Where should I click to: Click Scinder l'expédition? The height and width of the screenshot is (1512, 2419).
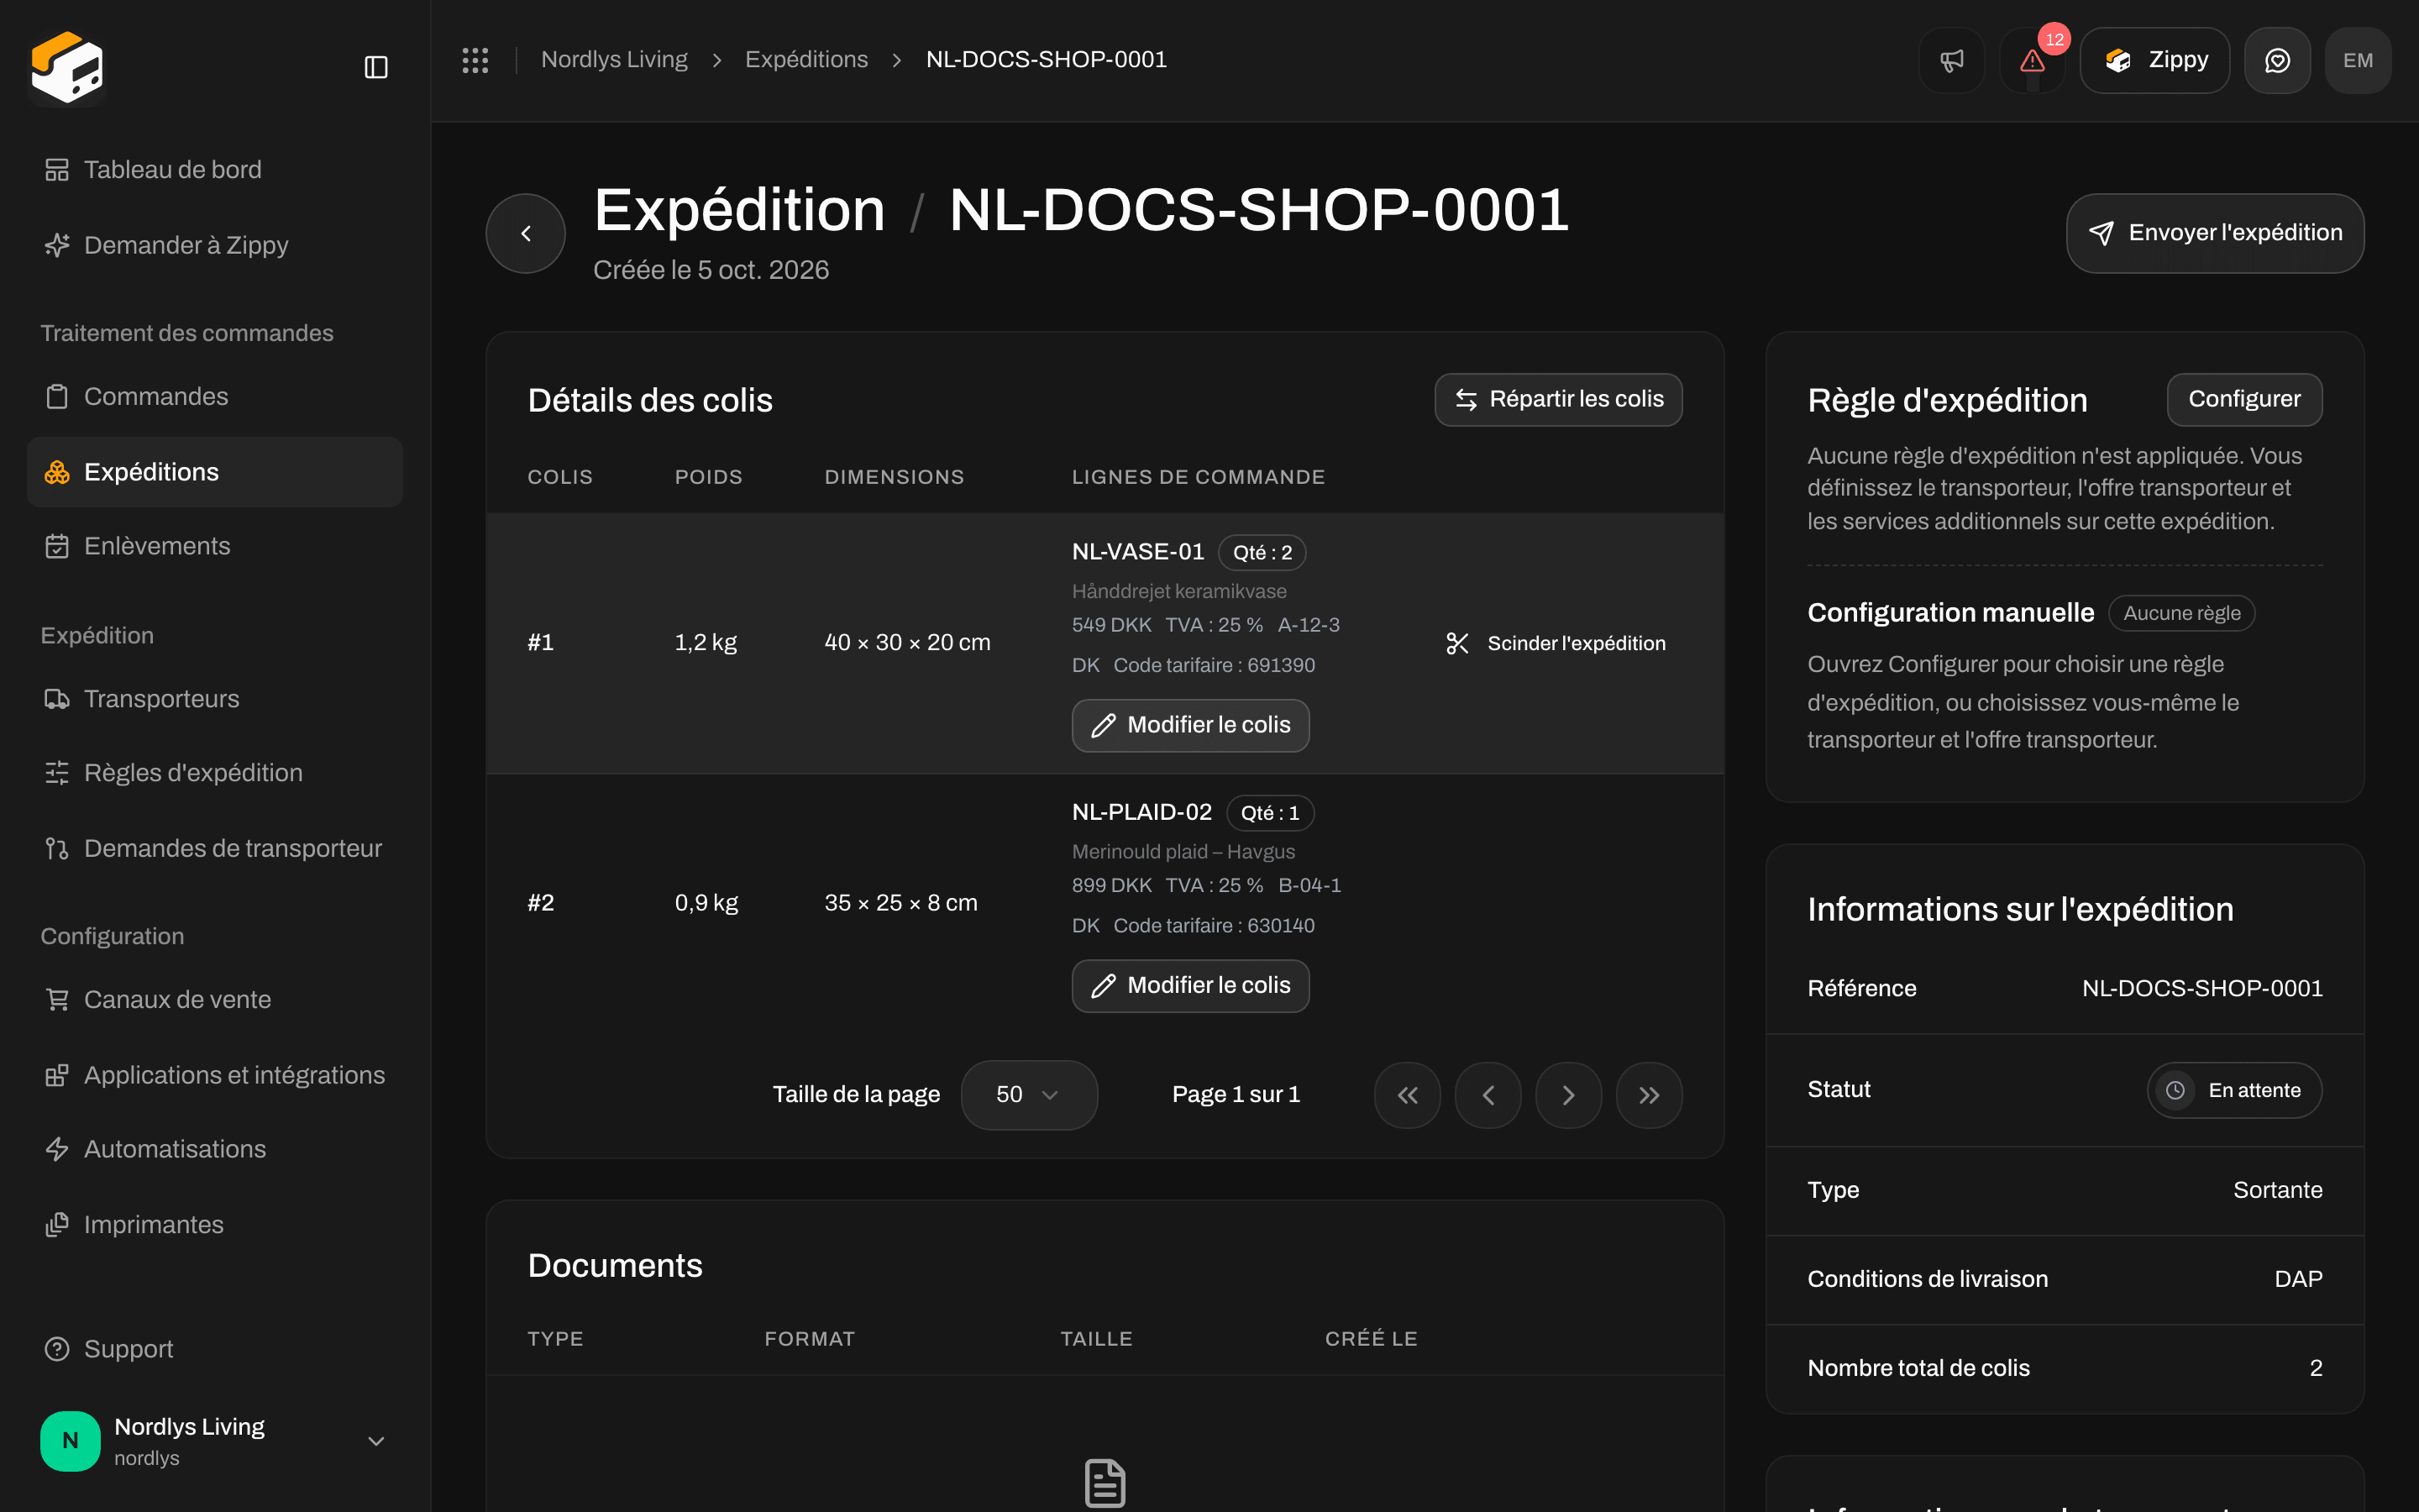(x=1556, y=643)
